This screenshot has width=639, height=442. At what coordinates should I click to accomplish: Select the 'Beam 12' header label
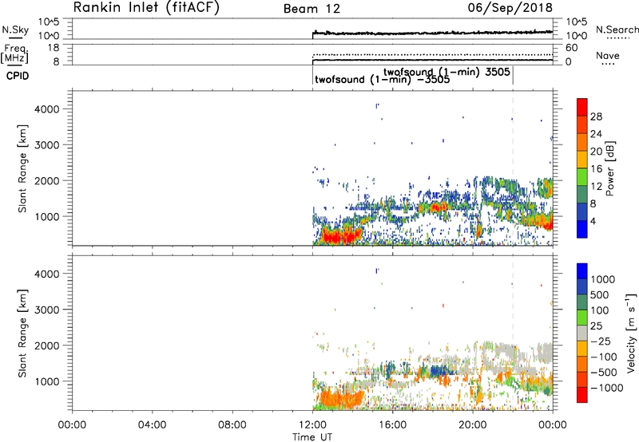click(x=312, y=9)
